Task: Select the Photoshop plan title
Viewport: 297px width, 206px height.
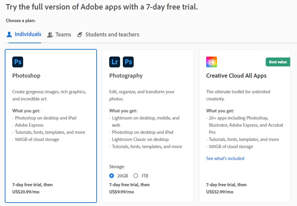Action: pos(26,76)
